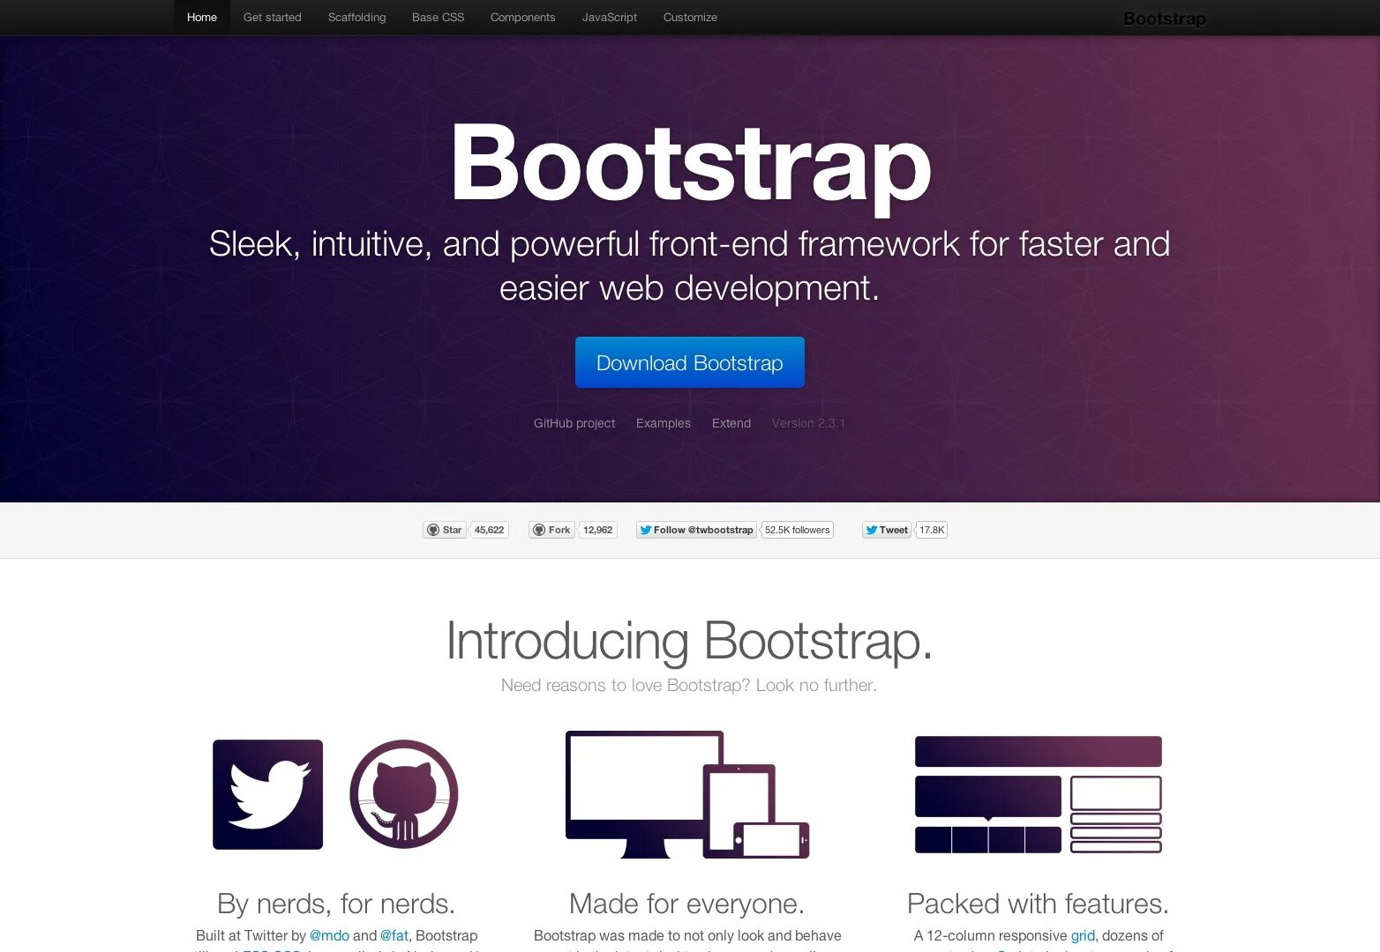The height and width of the screenshot is (952, 1380).
Task: Click 'Made for everyone.' heading
Action: (687, 904)
